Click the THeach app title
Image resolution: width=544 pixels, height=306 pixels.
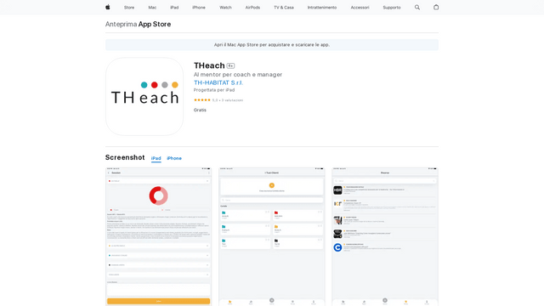(x=209, y=65)
